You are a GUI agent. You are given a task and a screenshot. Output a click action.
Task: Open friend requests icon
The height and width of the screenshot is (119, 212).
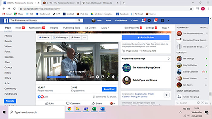click(143, 20)
